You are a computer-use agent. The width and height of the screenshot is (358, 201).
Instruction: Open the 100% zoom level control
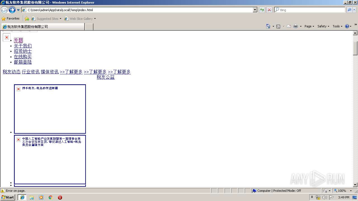(343, 191)
